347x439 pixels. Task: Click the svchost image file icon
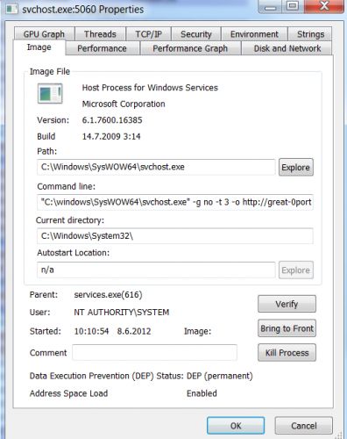point(50,94)
